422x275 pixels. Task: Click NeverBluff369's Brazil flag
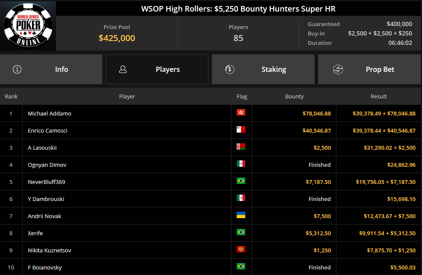tap(241, 181)
